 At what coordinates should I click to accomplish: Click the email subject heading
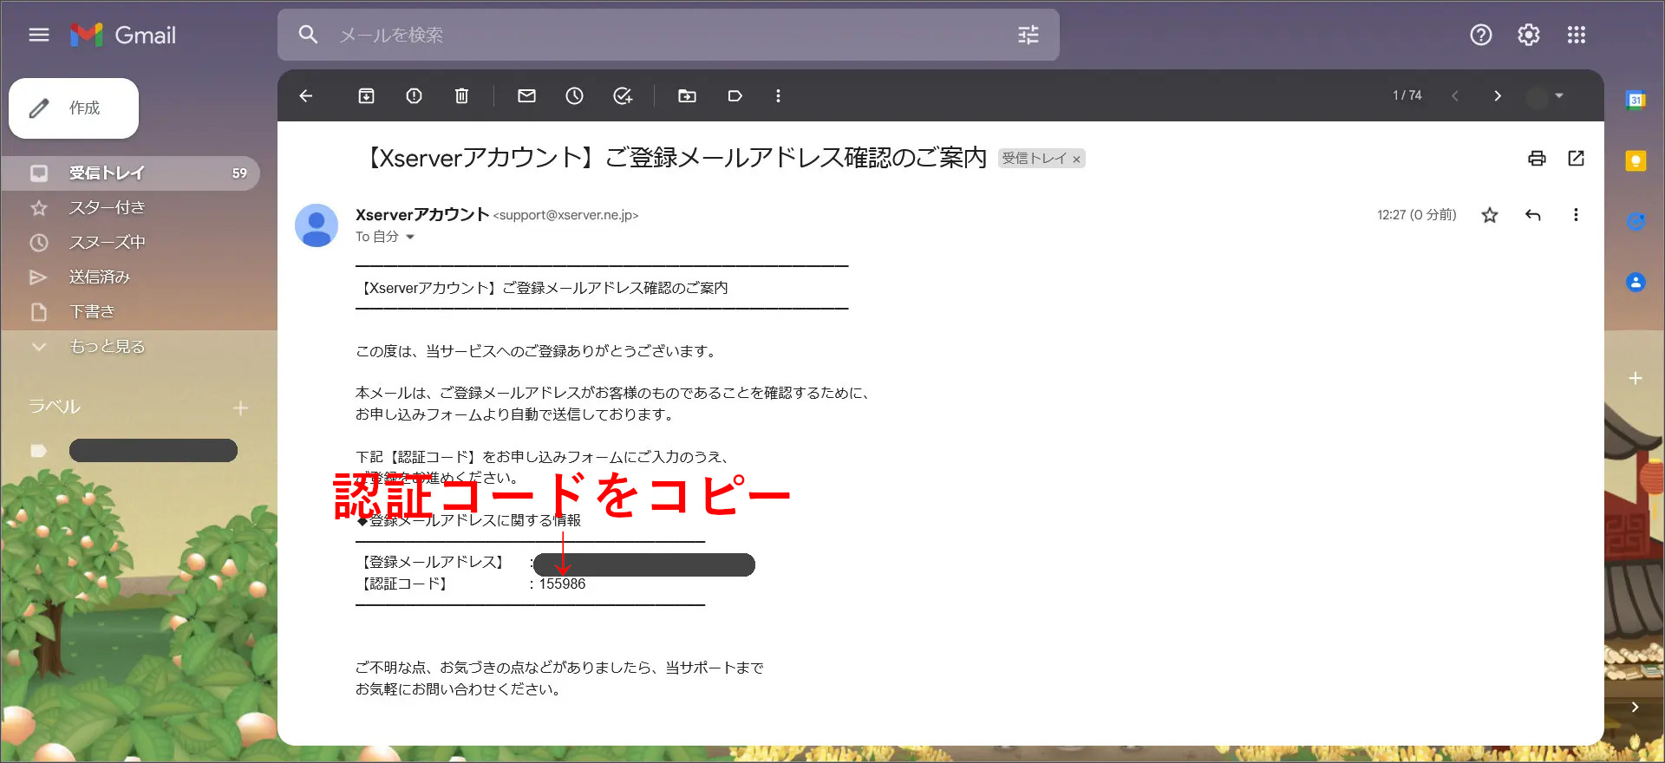675,158
